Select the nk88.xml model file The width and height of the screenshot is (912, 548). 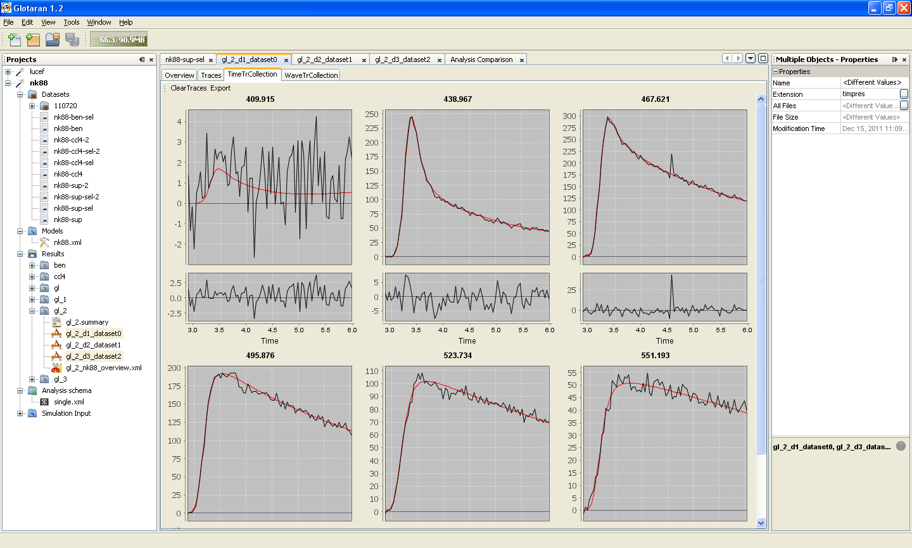pos(67,242)
